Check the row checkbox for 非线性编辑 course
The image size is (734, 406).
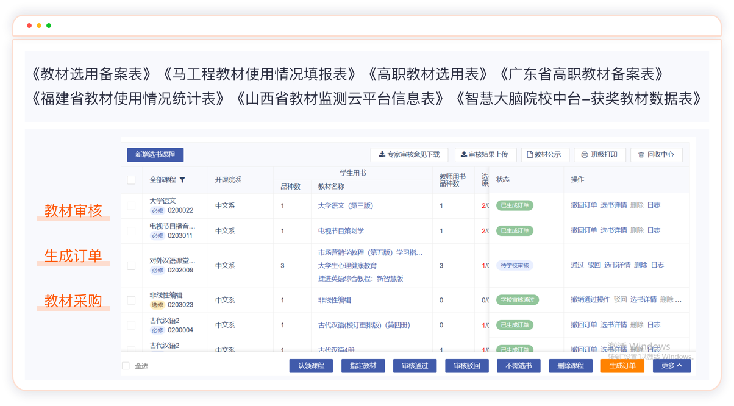click(x=131, y=301)
